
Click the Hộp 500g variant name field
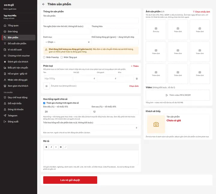58,79
